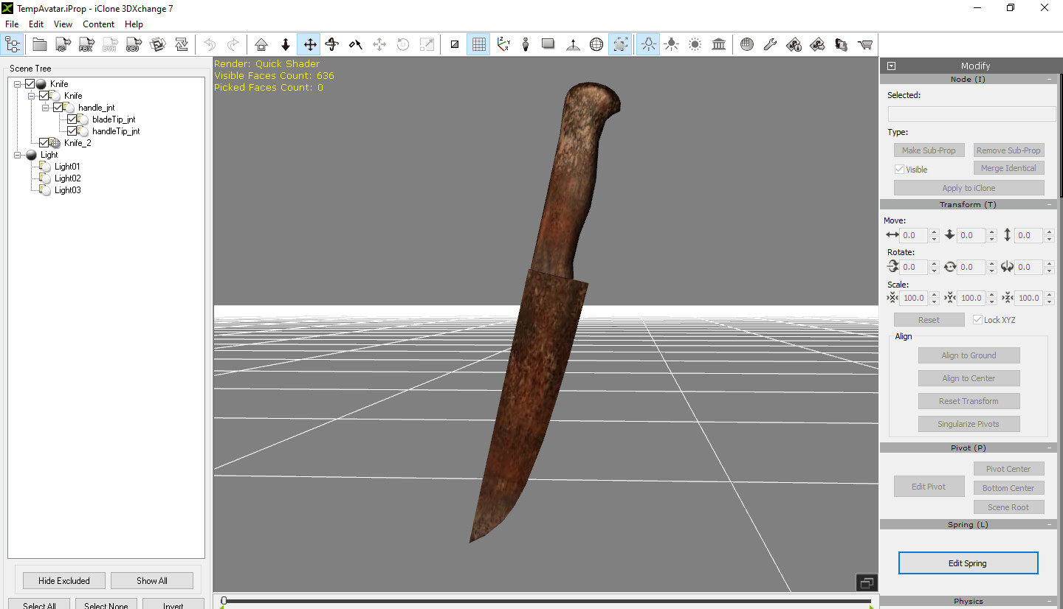Export the model using the FBX export icon
The width and height of the screenshot is (1063, 609).
click(x=86, y=44)
